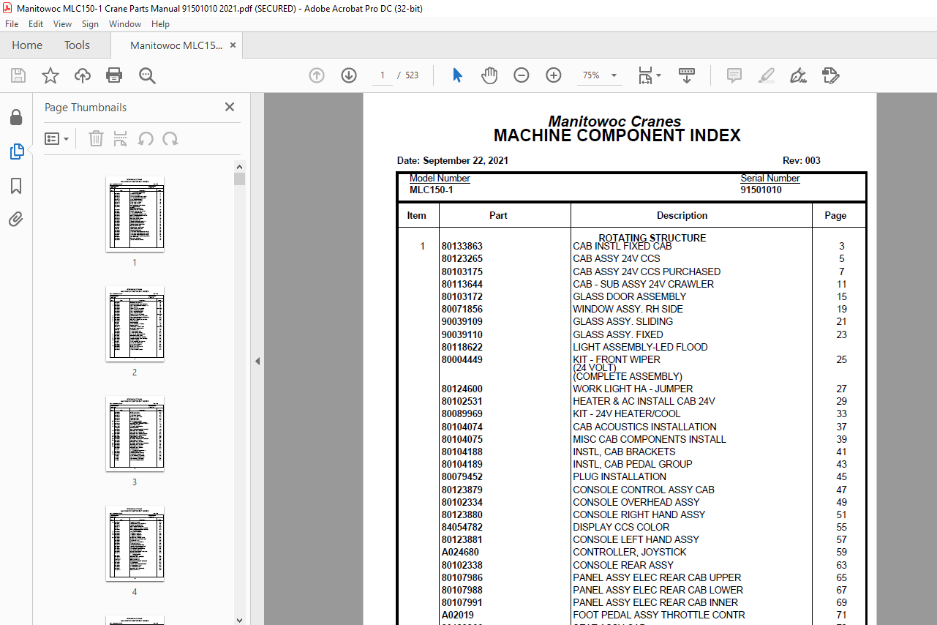The height and width of the screenshot is (625, 937).
Task: Print the document using printer icon
Action: pyautogui.click(x=114, y=75)
